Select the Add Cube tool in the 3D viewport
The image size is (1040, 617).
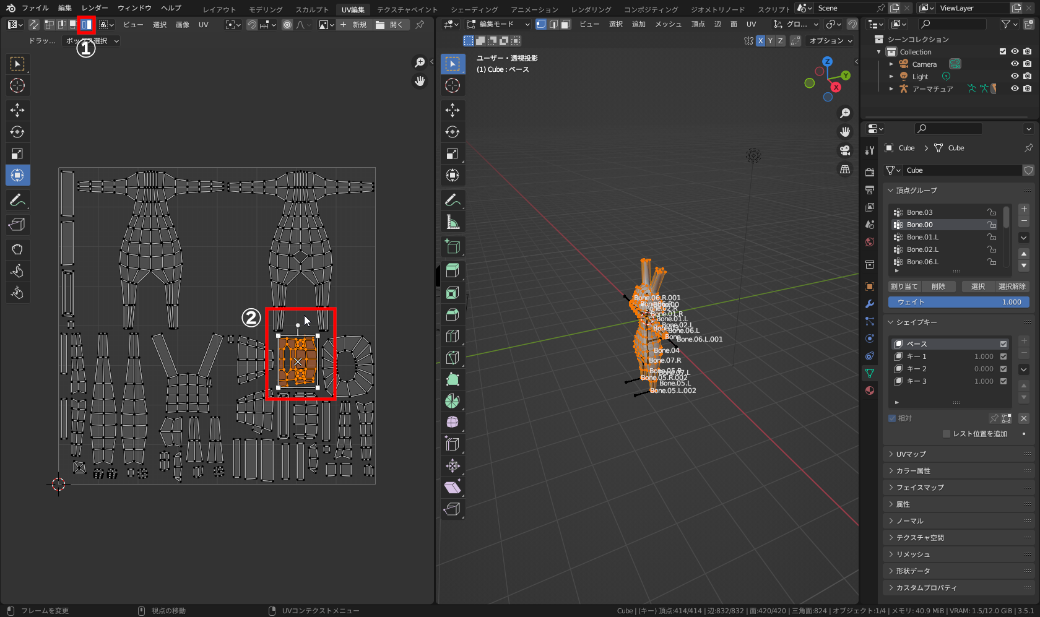[453, 246]
